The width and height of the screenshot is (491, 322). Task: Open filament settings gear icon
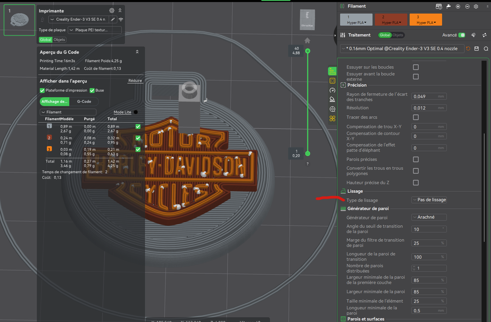476,6
